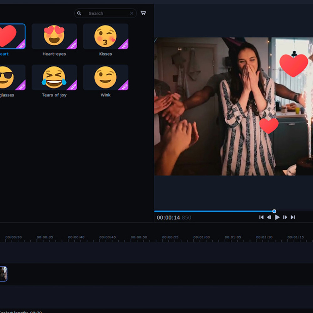
Task: Click the Wink label text
Action: tap(105, 95)
